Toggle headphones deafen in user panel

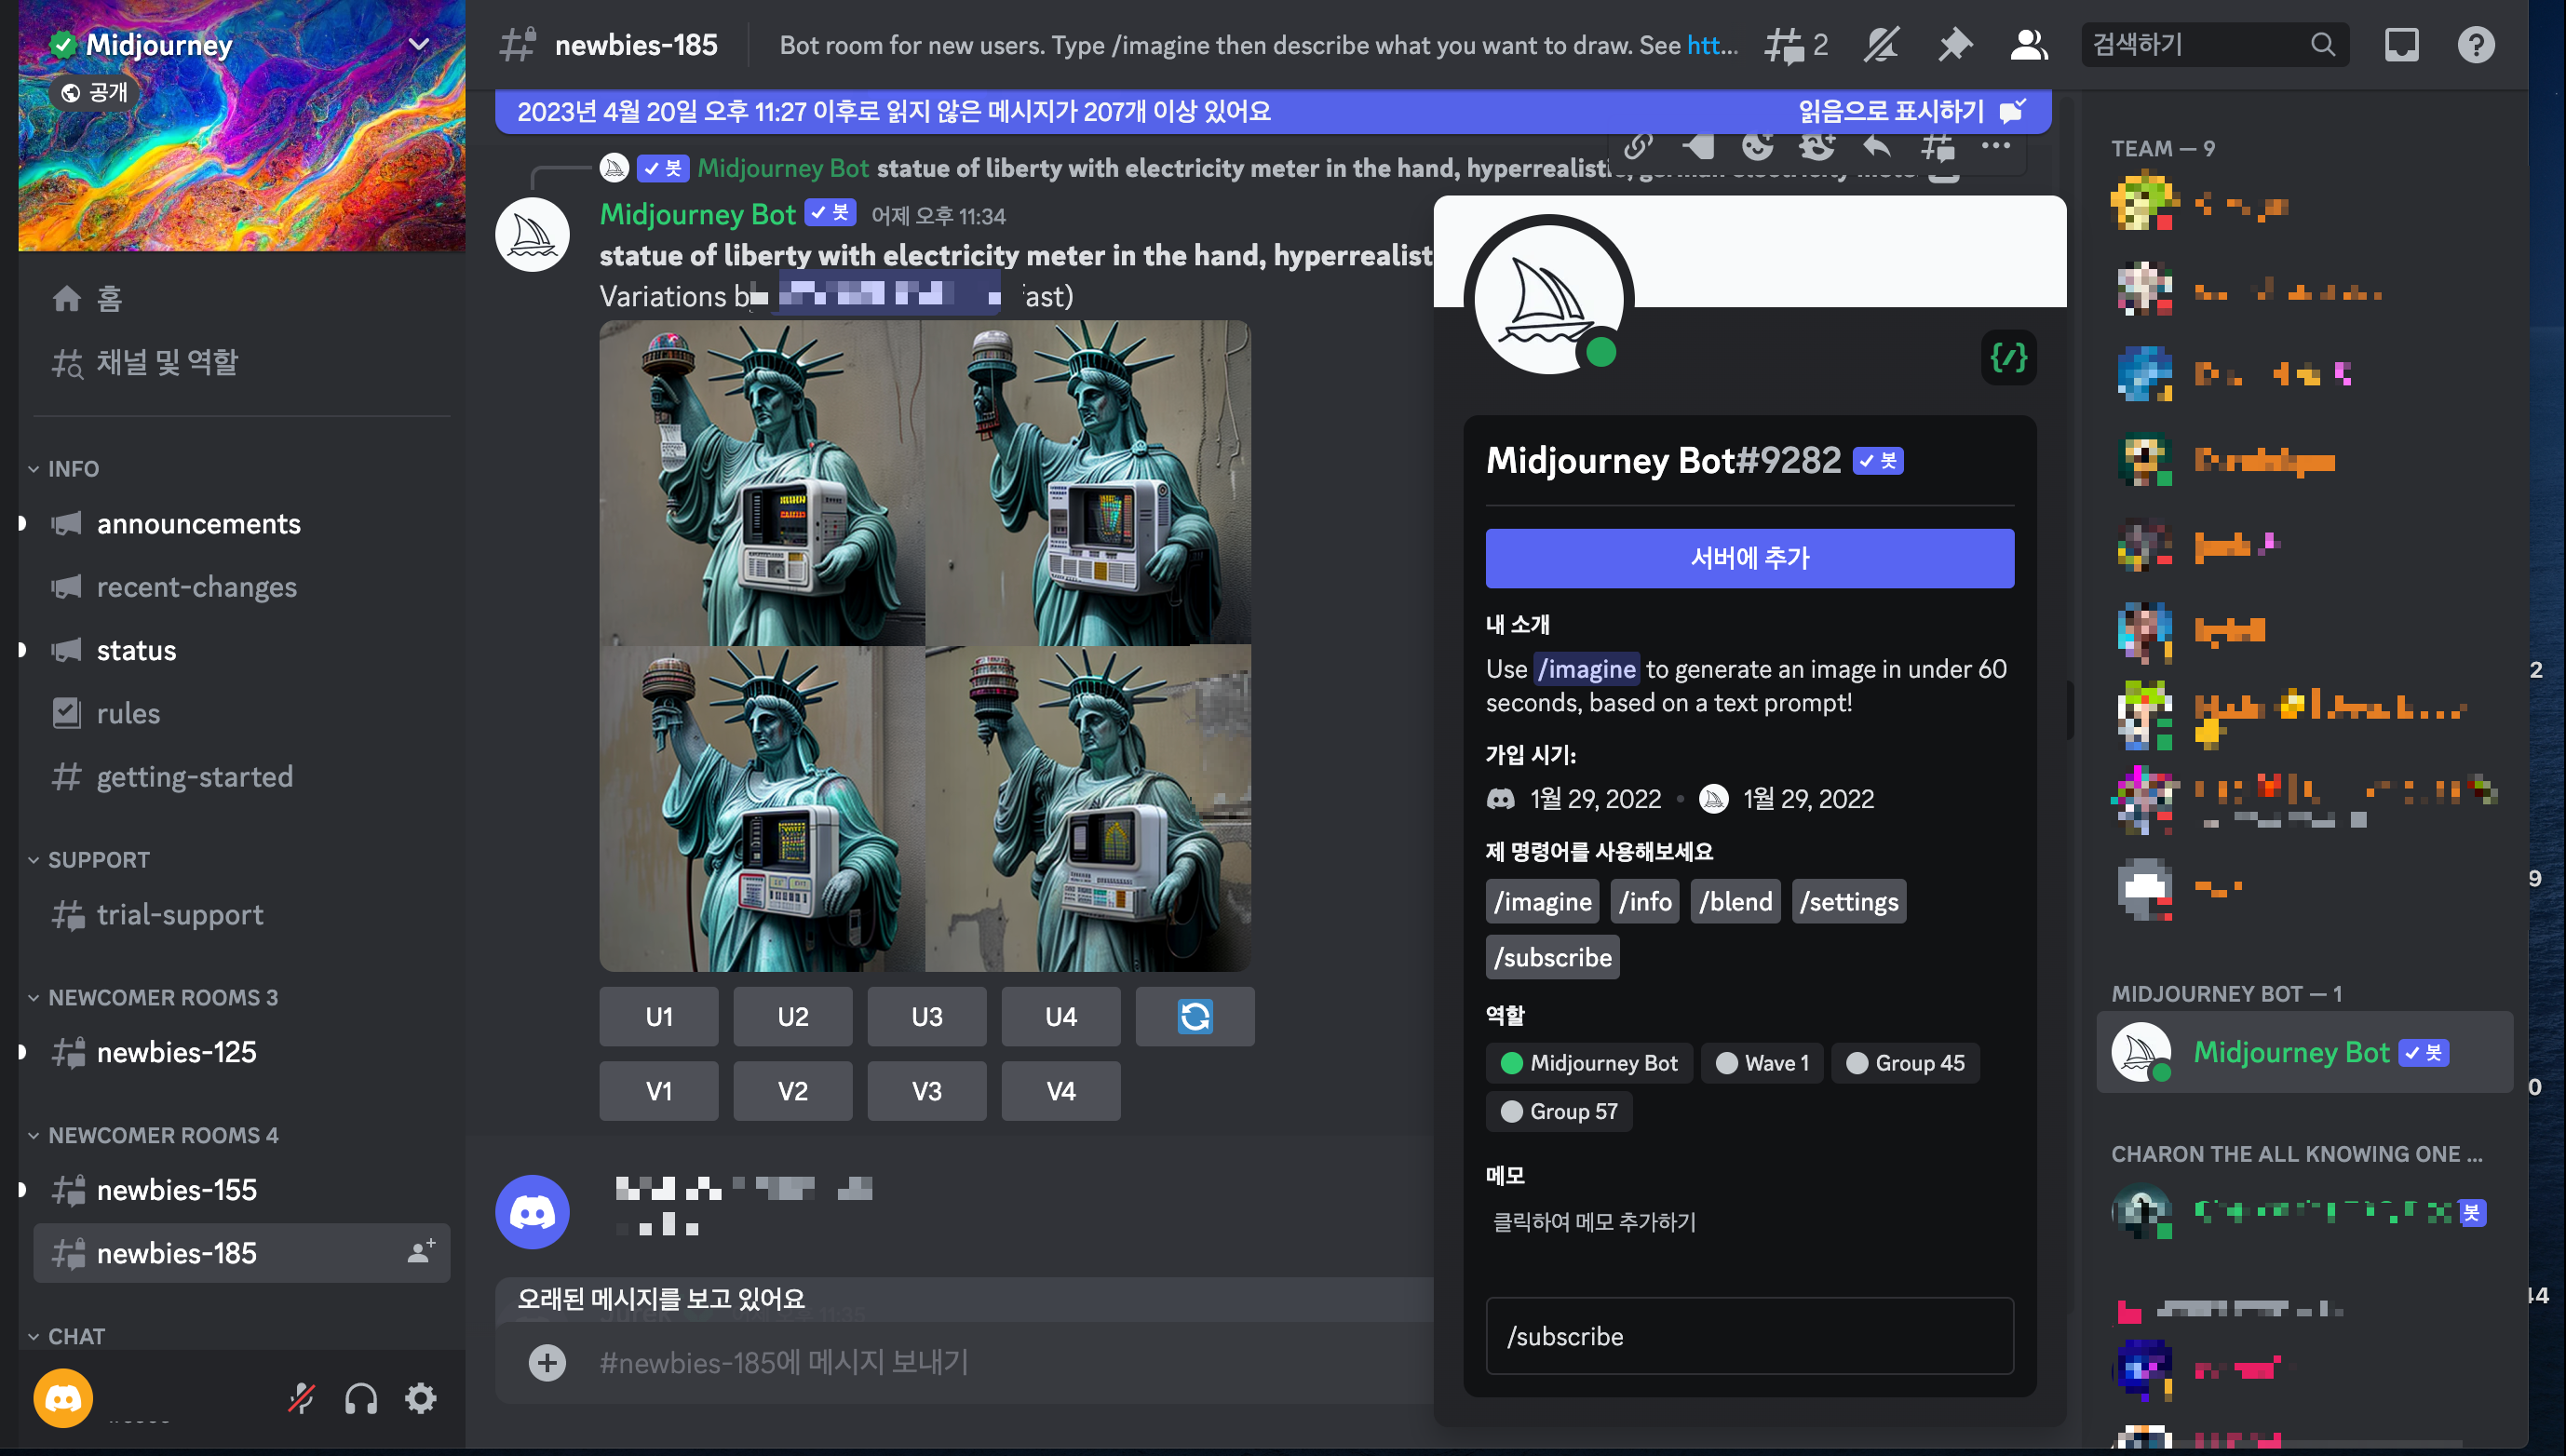361,1398
